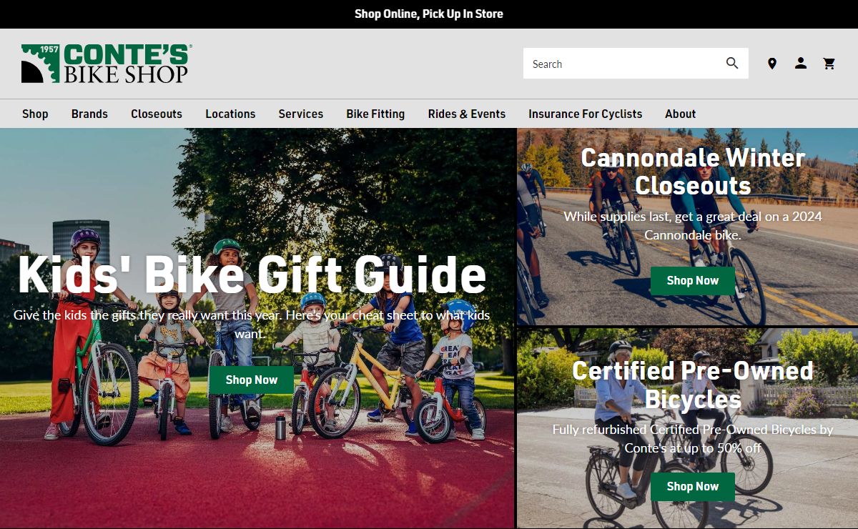Open store locations pin icon

[772, 64]
